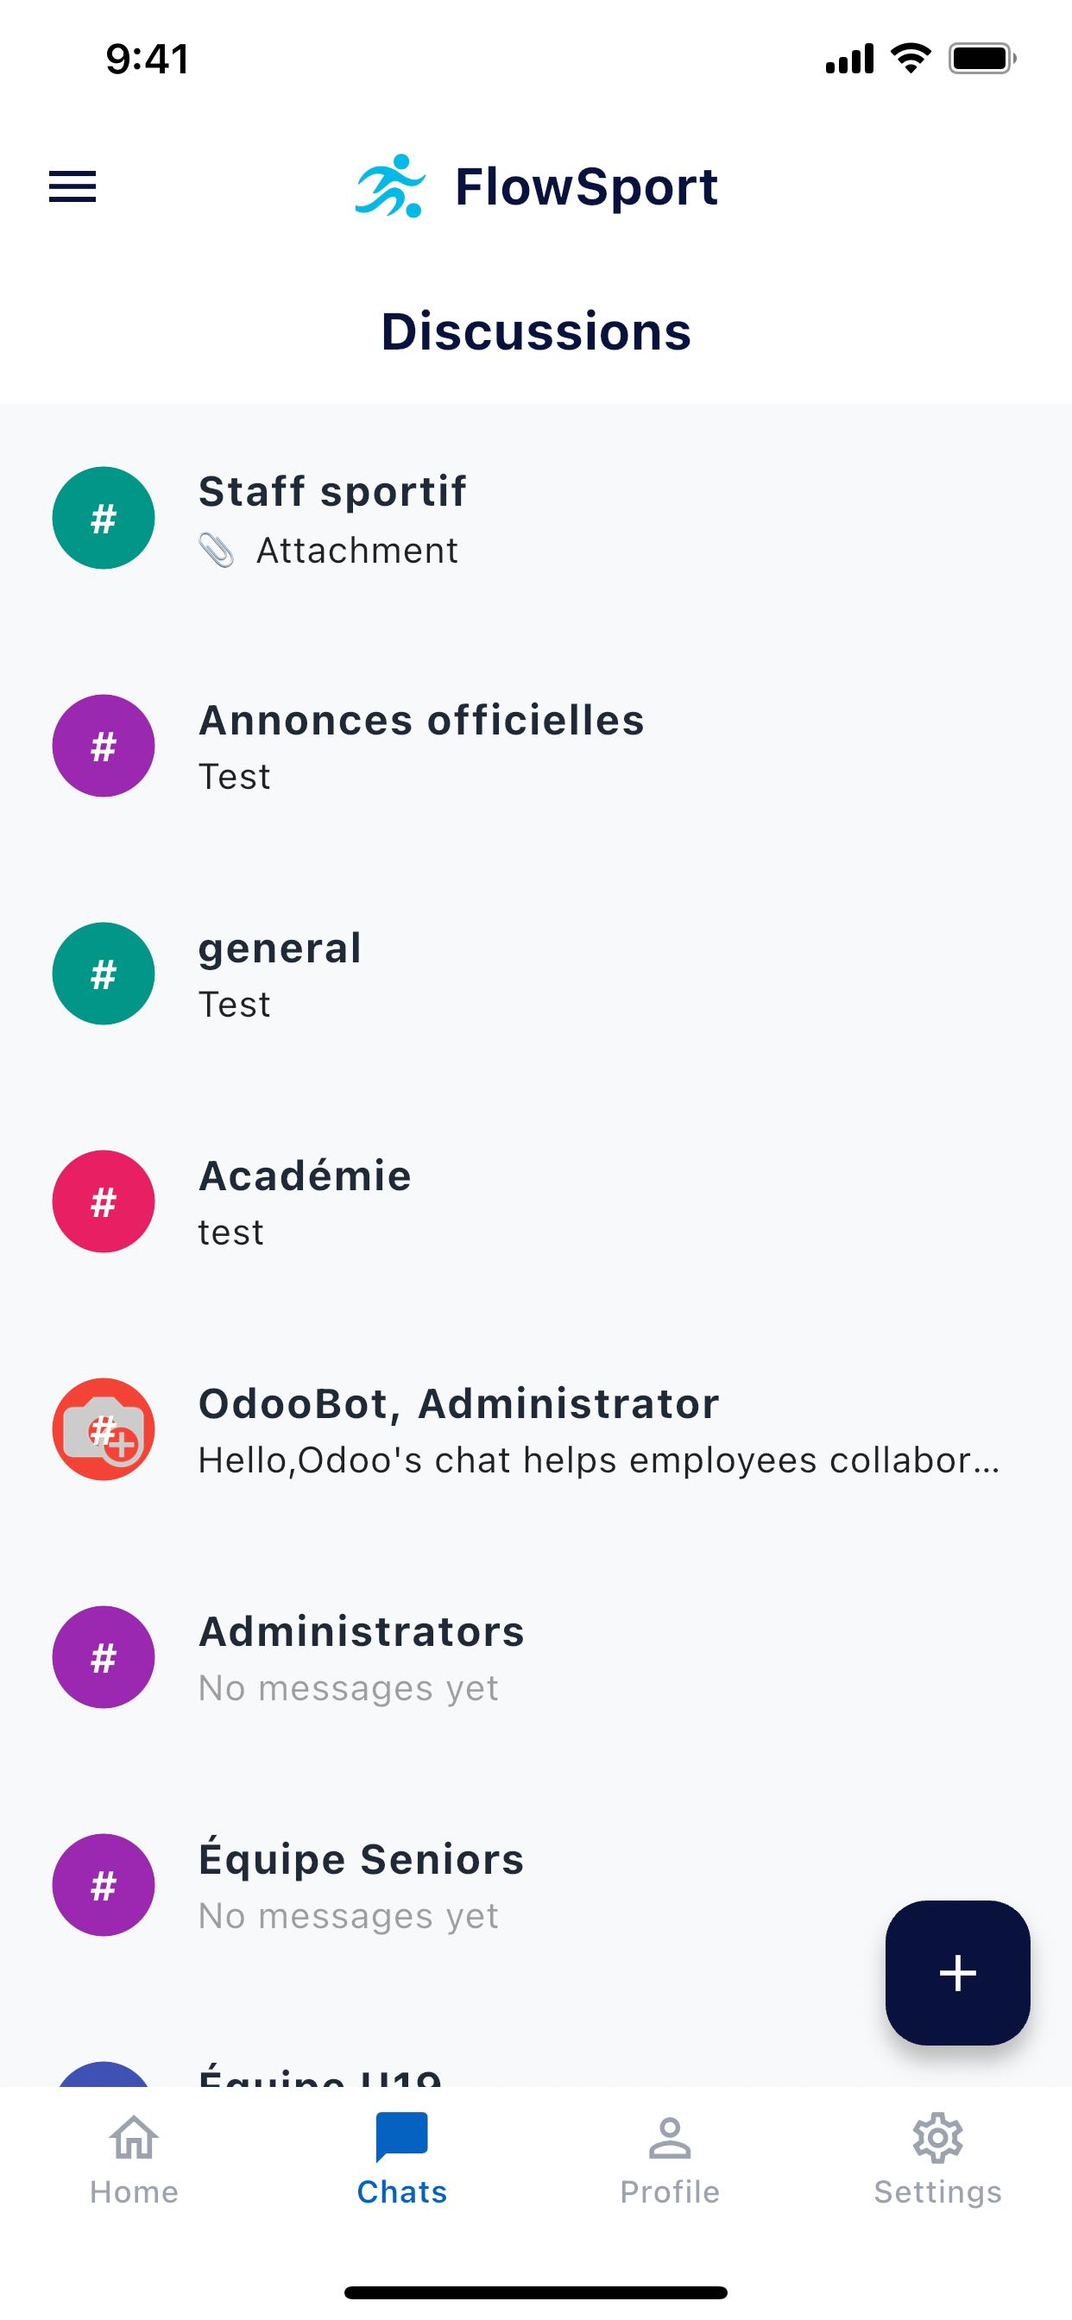The width and height of the screenshot is (1072, 2320).
Task: Open the Académie discussion
Action: tap(536, 1202)
